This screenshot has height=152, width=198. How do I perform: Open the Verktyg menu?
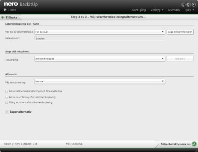pos(157,10)
